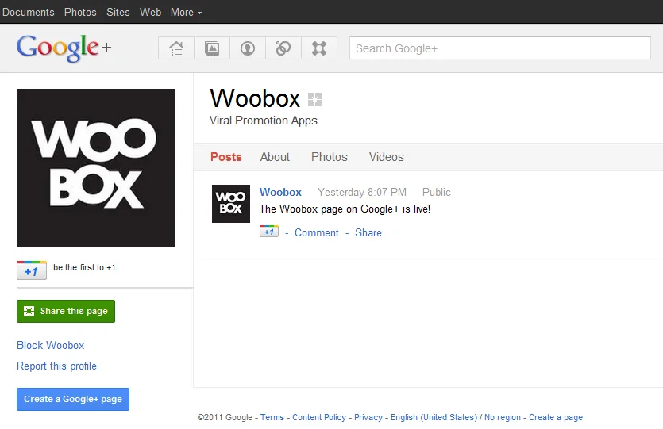Click post text 'The Woobox page on Google+ is live!'
663x429 pixels.
click(x=345, y=209)
